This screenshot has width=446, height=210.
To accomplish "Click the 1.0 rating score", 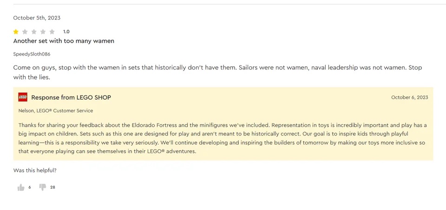I will coord(66,32).
